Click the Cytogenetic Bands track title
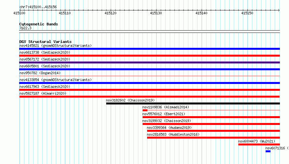289x164 pixels. pos(39,24)
